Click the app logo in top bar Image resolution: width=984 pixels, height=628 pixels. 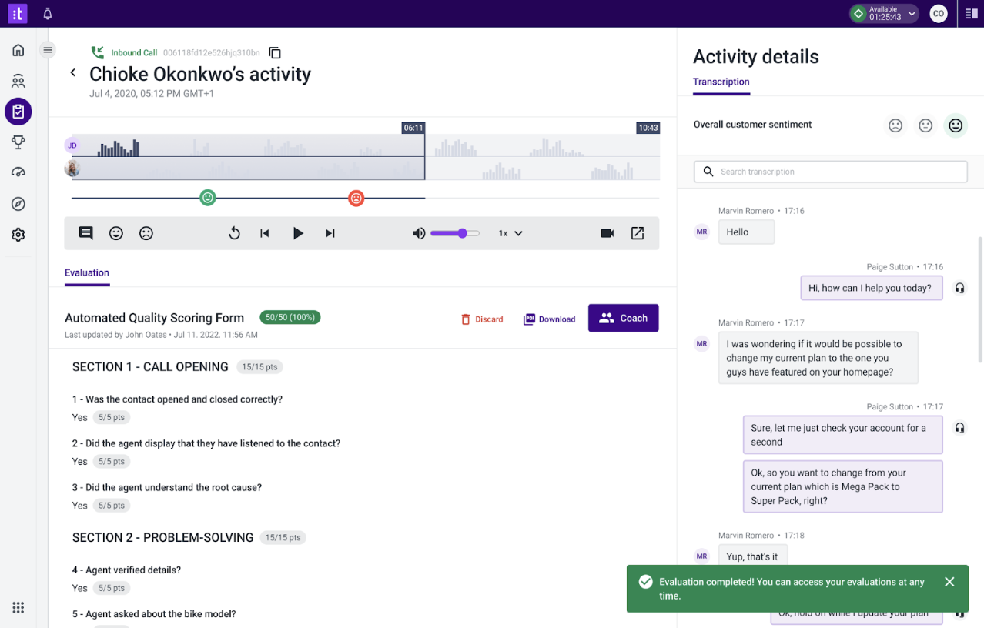(x=18, y=13)
